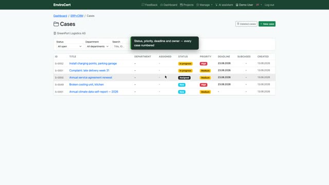
Task: Click case ID S-0049
Action: pyautogui.click(x=59, y=85)
